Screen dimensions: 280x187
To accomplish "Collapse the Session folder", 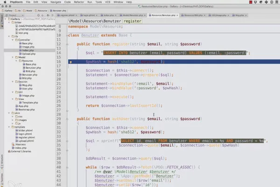I will (13, 82).
